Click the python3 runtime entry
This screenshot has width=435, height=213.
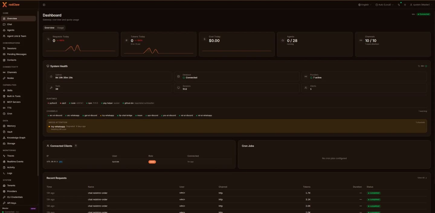point(53,103)
